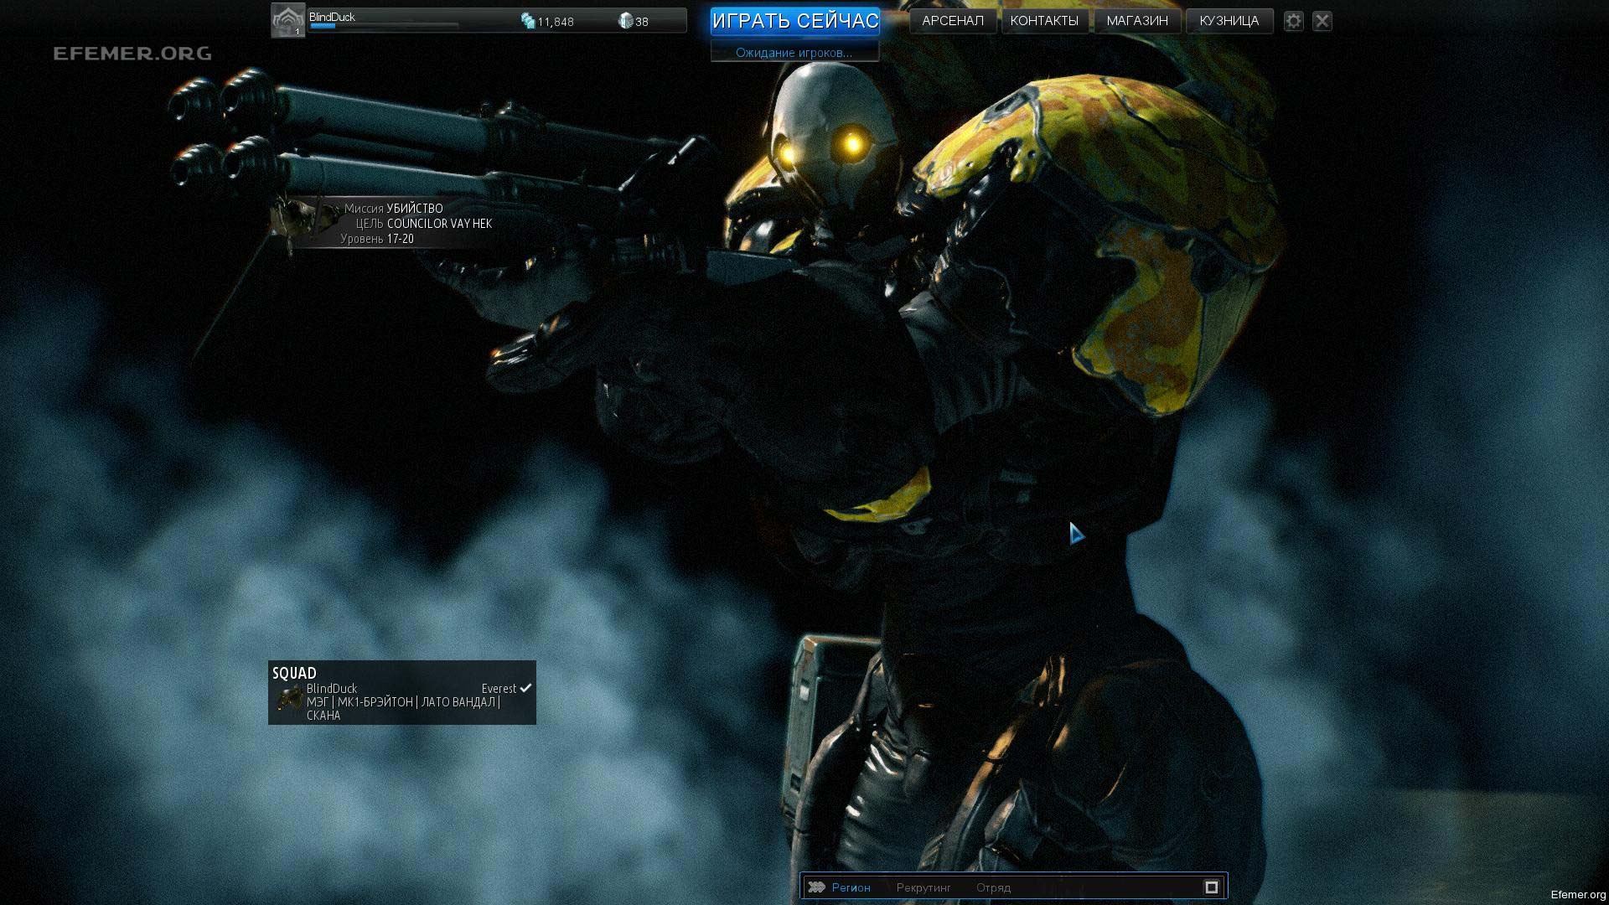Image resolution: width=1609 pixels, height=905 pixels.
Task: Open the КУЗНИЦА menu
Action: click(x=1229, y=21)
